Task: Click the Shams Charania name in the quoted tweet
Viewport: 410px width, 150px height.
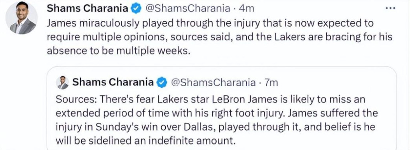Action: (113, 83)
